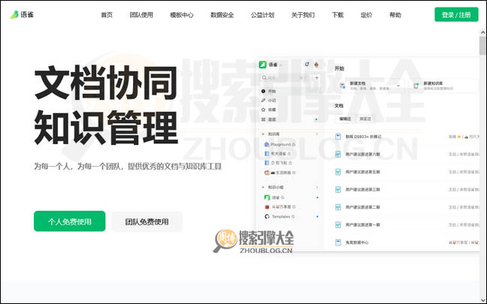Click document icon for 用户建议跟进第六期
This screenshot has width=487, height=304.
[x=339, y=154]
